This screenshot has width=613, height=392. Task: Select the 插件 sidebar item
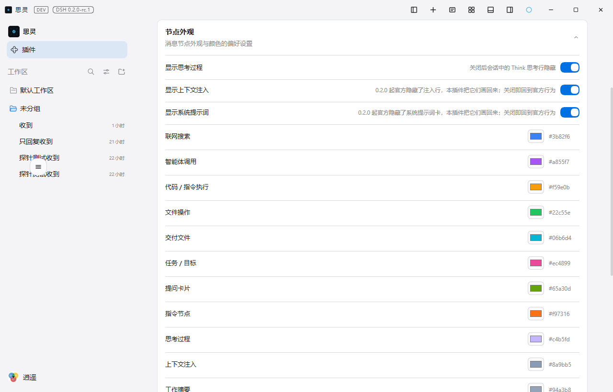click(x=67, y=50)
